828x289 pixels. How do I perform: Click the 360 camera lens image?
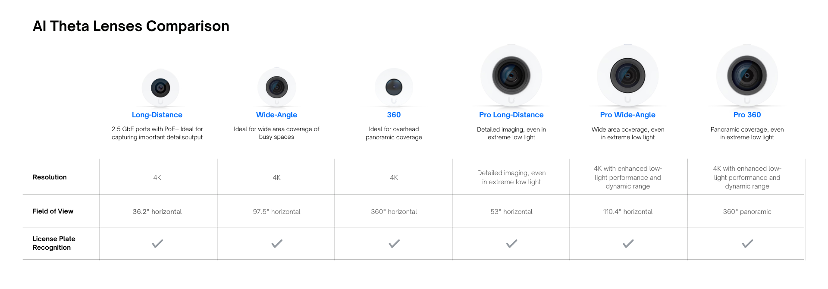pos(394,88)
